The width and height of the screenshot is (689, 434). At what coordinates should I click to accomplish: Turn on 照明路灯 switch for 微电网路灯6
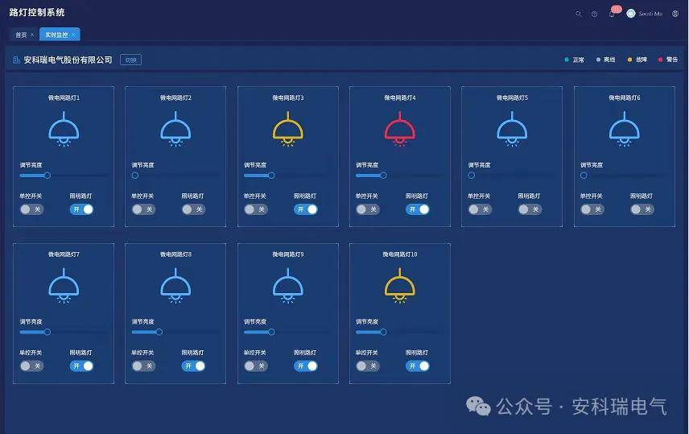pyautogui.click(x=642, y=209)
